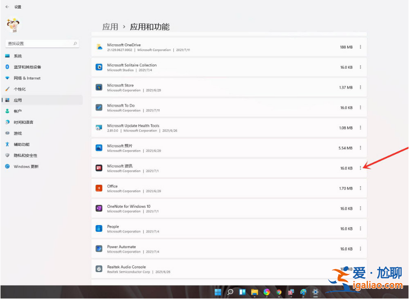
Task: Click the Microsoft Store app icon
Action: coord(99,87)
